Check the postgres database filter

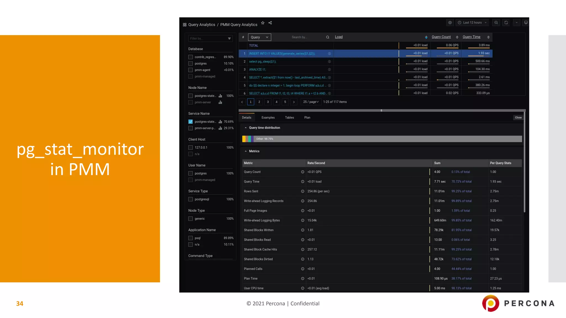190,63
